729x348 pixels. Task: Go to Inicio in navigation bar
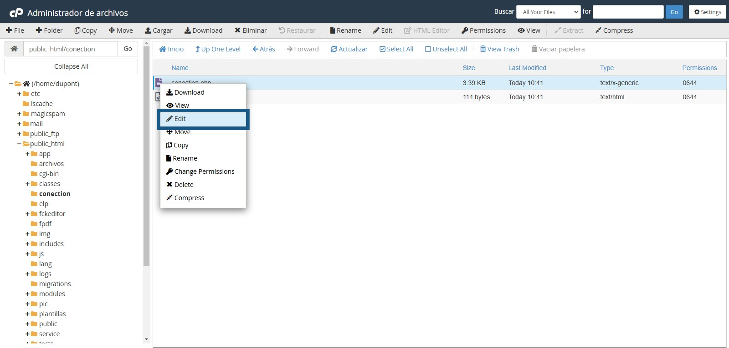171,49
